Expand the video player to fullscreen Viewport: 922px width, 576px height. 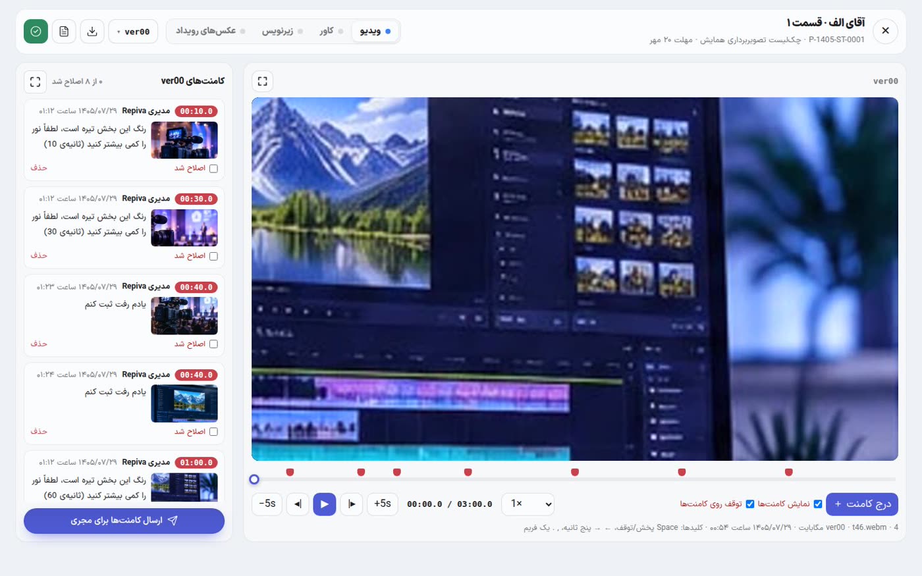263,81
